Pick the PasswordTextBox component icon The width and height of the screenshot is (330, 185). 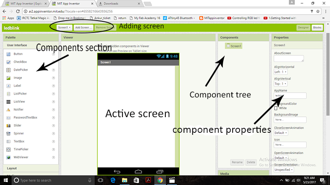(x=8, y=118)
